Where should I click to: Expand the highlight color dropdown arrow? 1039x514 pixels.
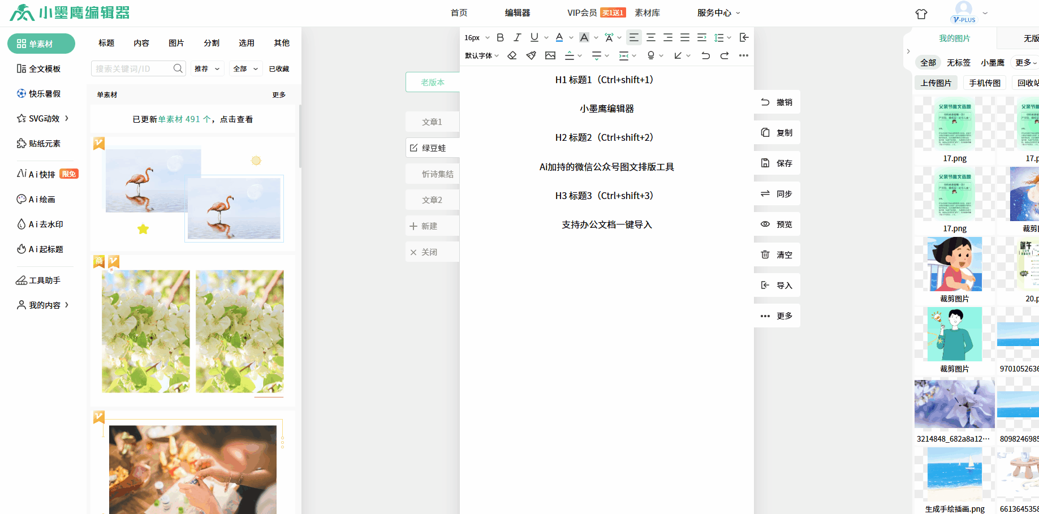(x=596, y=37)
